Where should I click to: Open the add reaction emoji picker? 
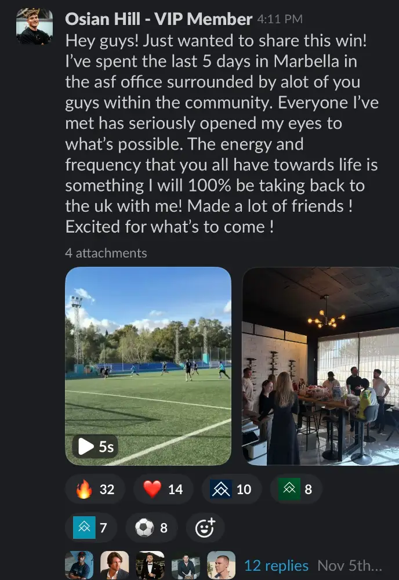point(205,528)
